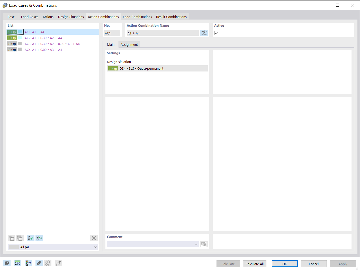Open the All (4) filter dropdown

[53, 247]
